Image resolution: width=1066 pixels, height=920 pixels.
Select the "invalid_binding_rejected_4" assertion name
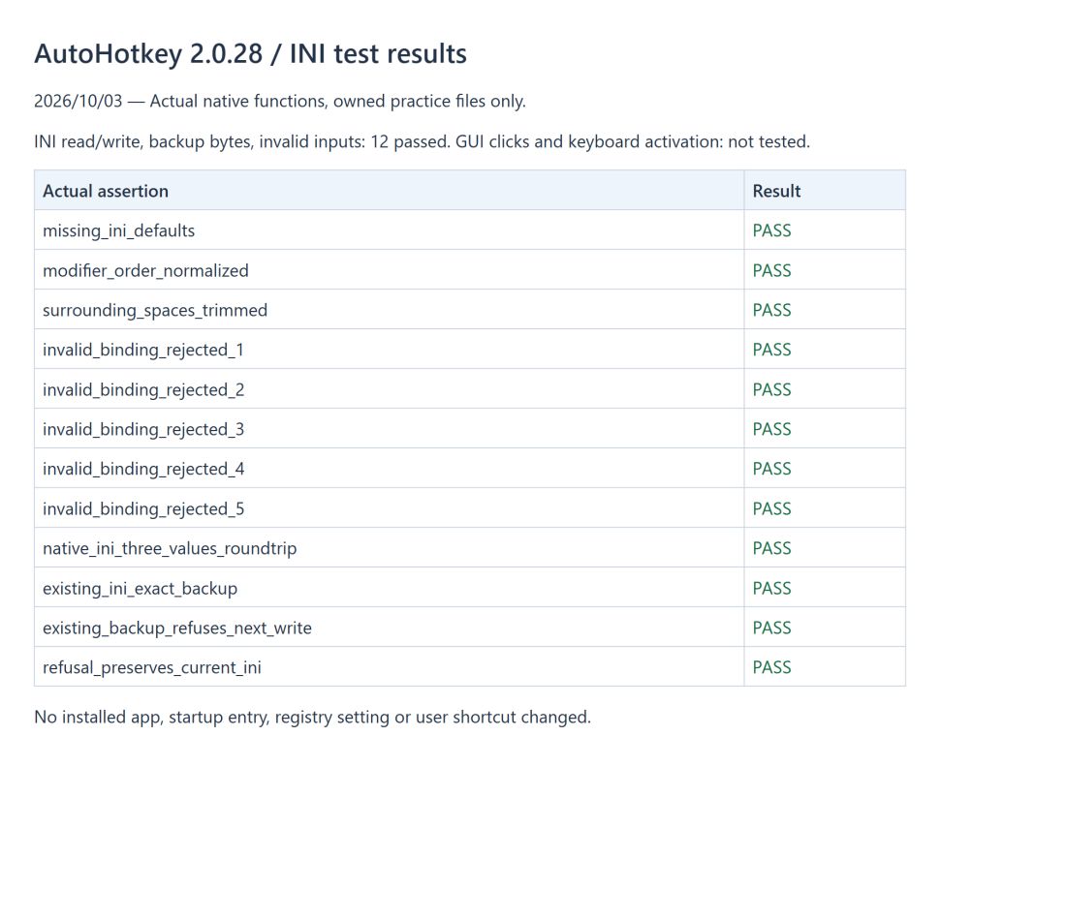(143, 469)
